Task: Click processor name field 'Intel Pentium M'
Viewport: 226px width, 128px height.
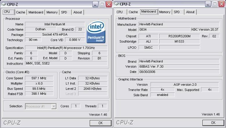Action: point(55,24)
